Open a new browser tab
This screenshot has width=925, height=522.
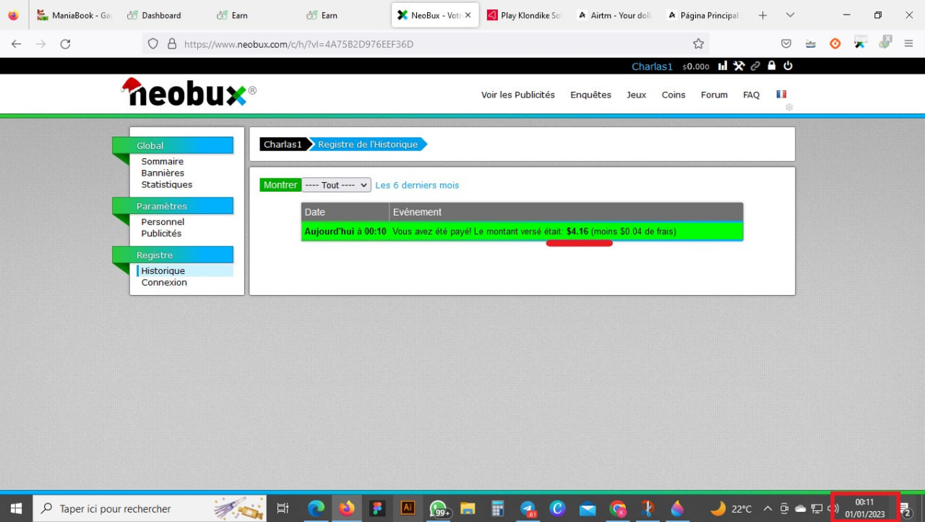point(762,15)
